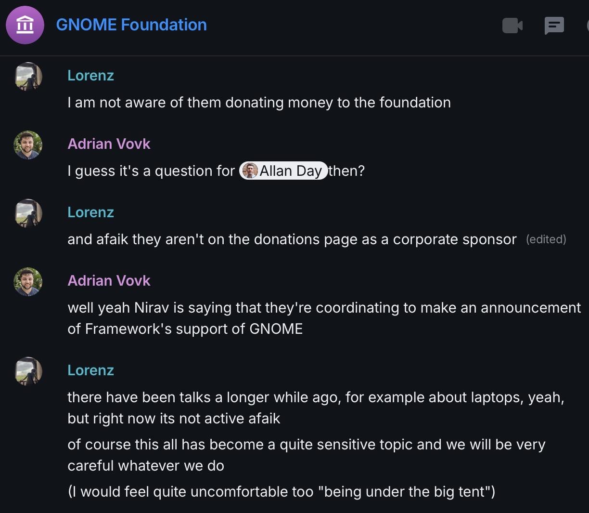
Task: Show edit history via the (edited) label
Action: tap(546, 239)
